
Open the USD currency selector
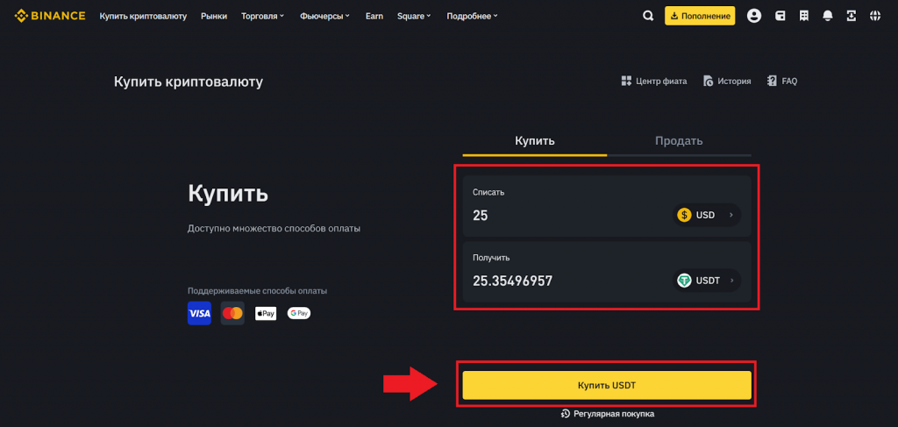707,215
